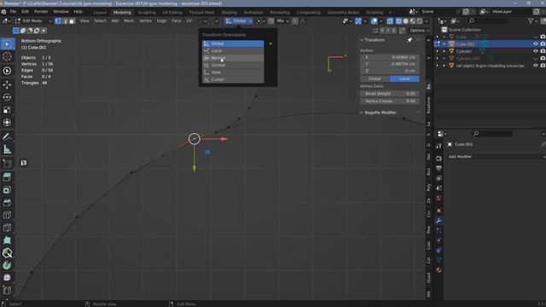Adjust the Bevel Weight slider
This screenshot has width=546, height=307.
tap(390, 94)
